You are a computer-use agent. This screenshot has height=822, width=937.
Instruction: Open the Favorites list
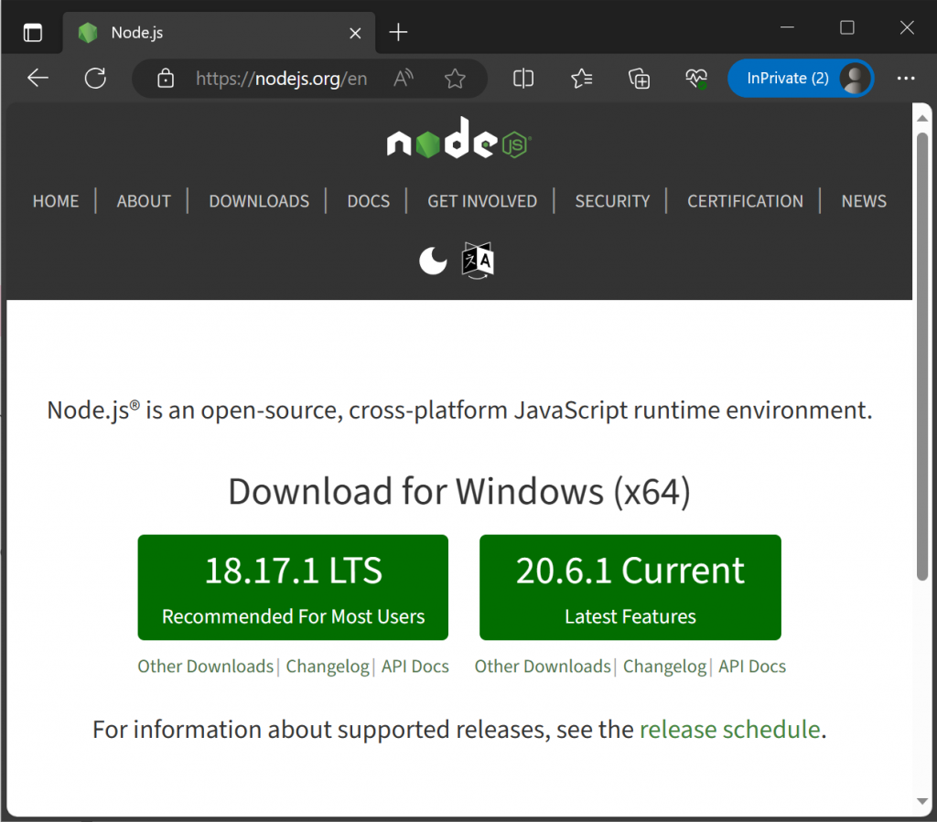pos(581,79)
